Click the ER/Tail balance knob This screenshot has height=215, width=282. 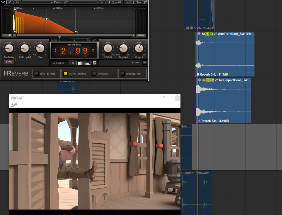click(x=108, y=48)
